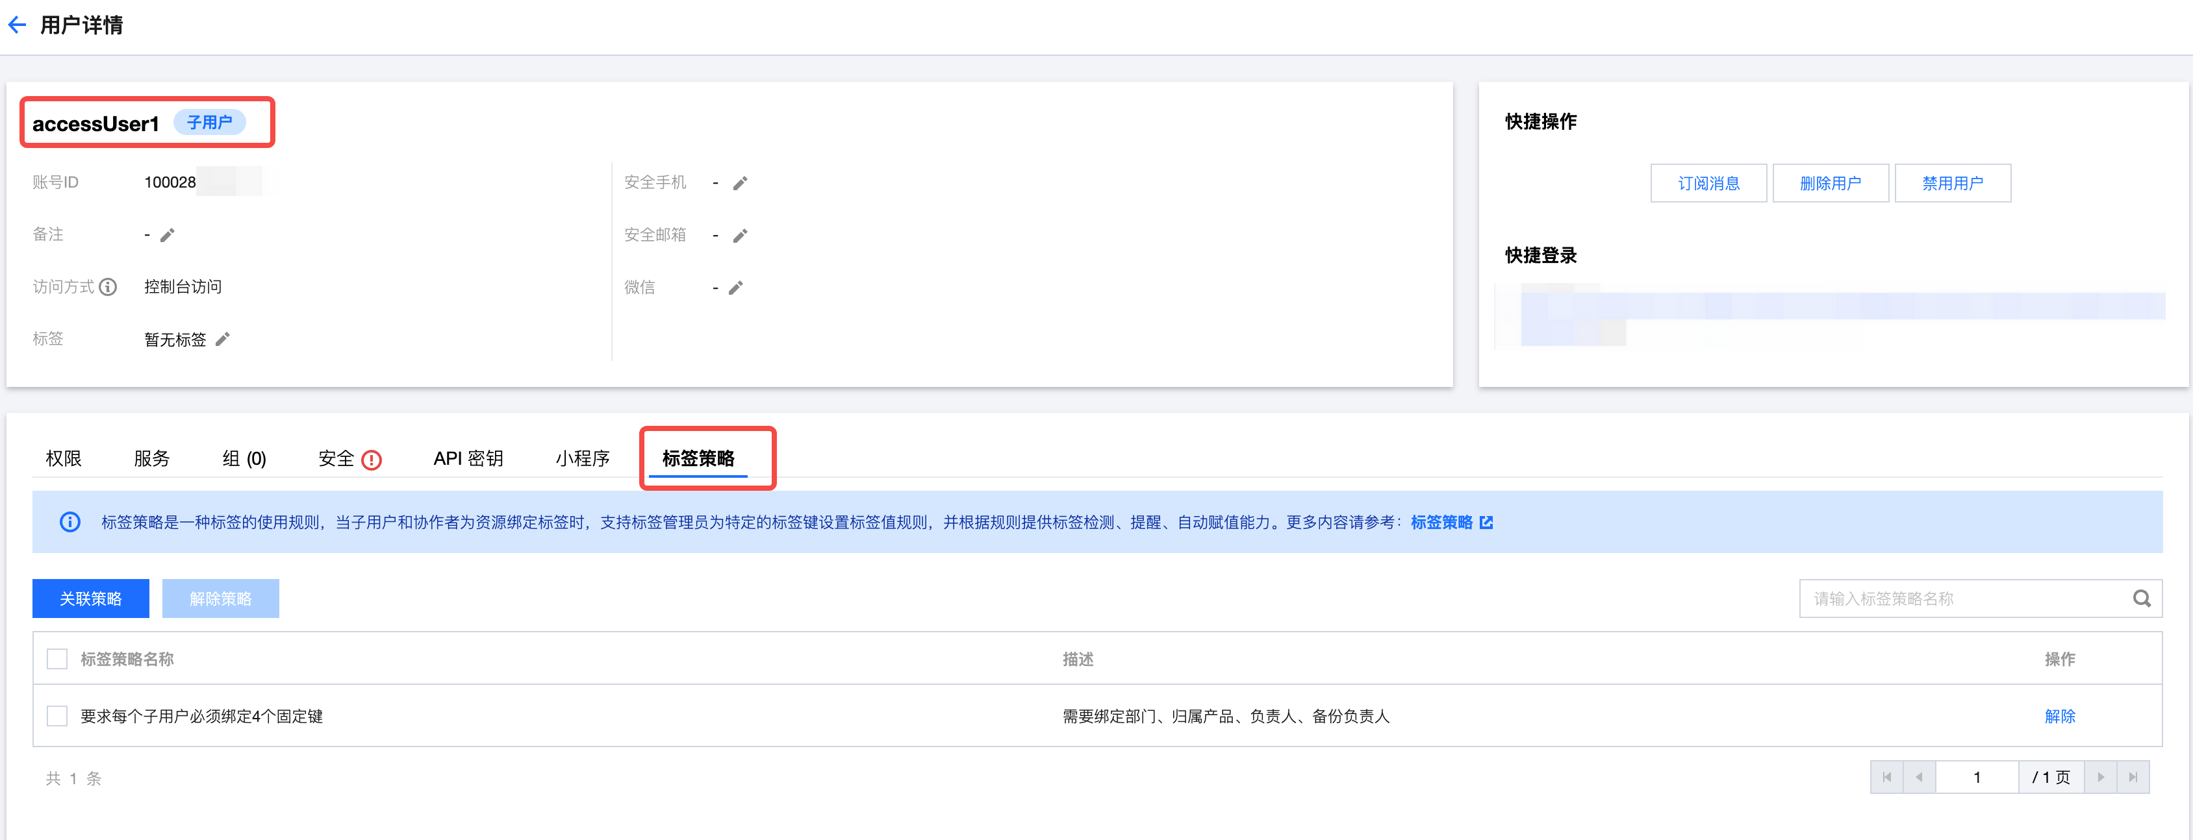The image size is (2193, 840).
Task: Switch to the 权限 tab
Action: (x=64, y=459)
